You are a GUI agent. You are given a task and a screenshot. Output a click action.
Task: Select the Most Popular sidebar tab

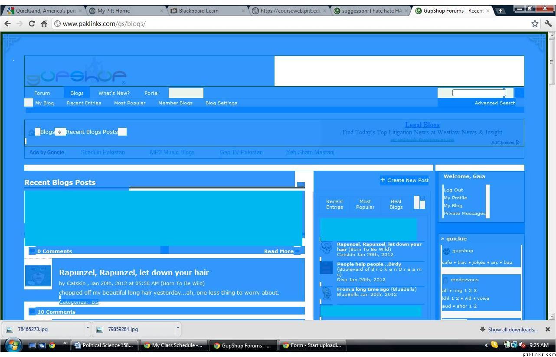tap(365, 204)
